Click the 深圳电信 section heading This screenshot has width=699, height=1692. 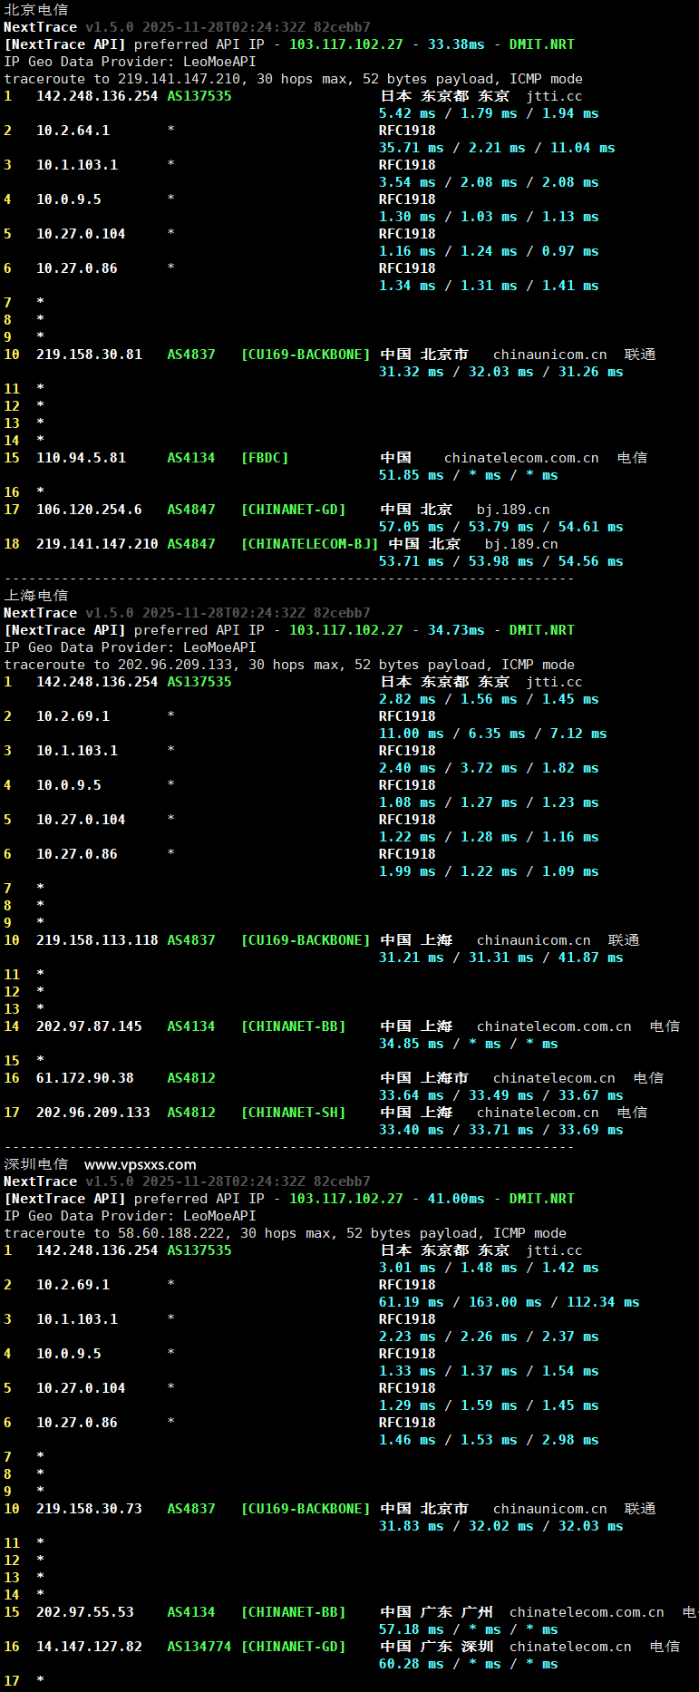point(35,1164)
